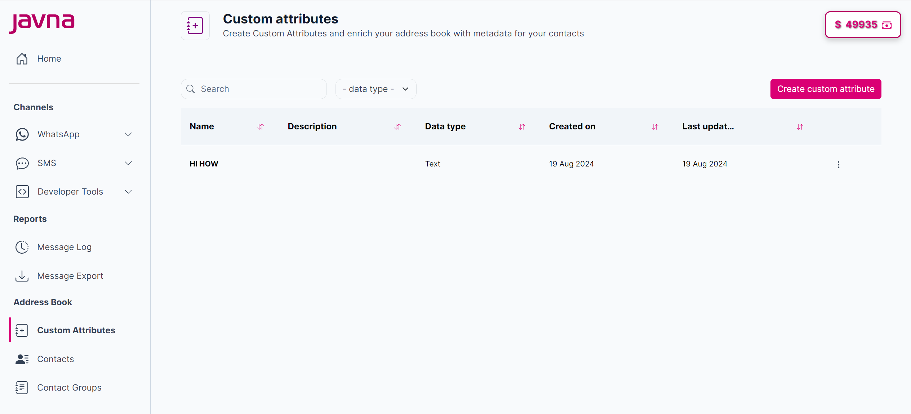
Task: Click the Message Export download icon
Action: [x=22, y=276]
